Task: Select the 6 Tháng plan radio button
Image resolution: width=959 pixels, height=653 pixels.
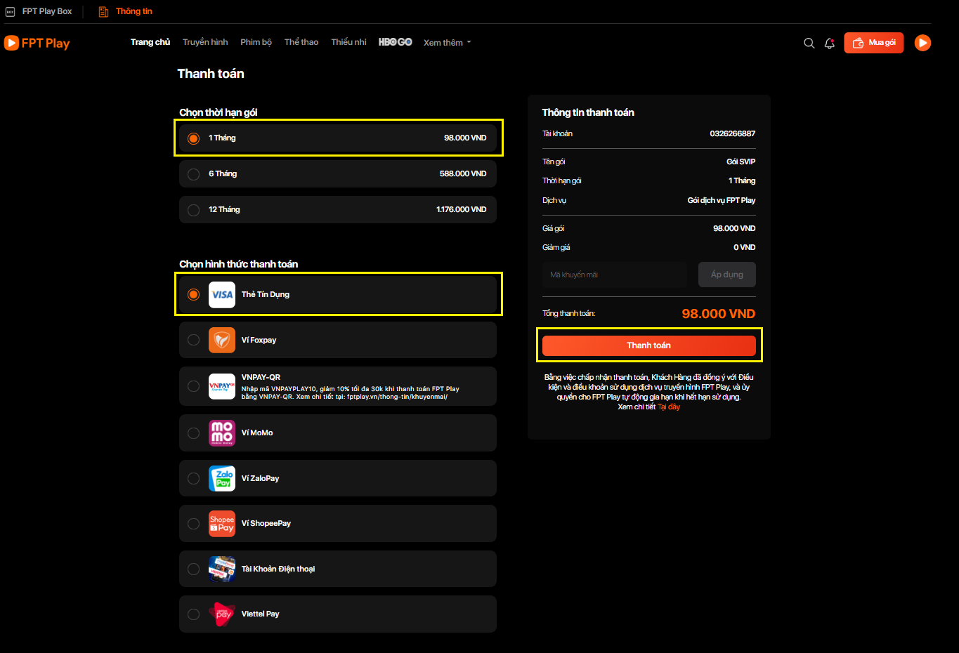Action: (x=193, y=174)
